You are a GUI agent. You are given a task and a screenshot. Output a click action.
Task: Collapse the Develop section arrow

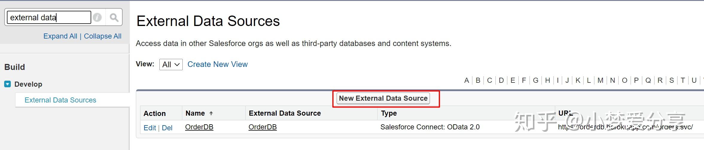click(7, 84)
